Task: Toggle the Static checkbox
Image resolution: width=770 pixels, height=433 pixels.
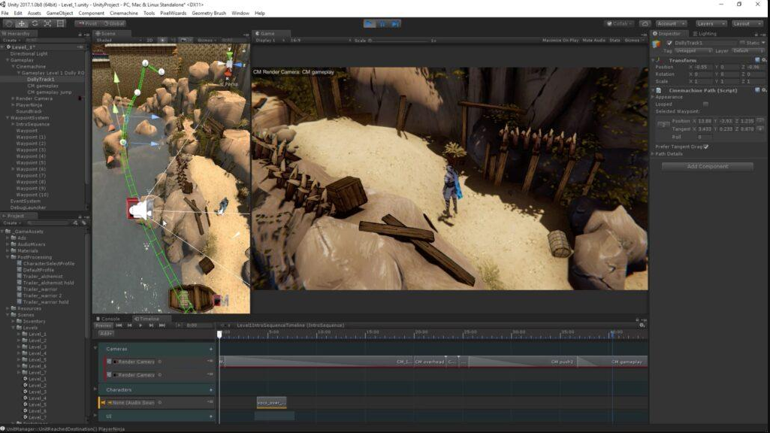Action: coord(742,43)
